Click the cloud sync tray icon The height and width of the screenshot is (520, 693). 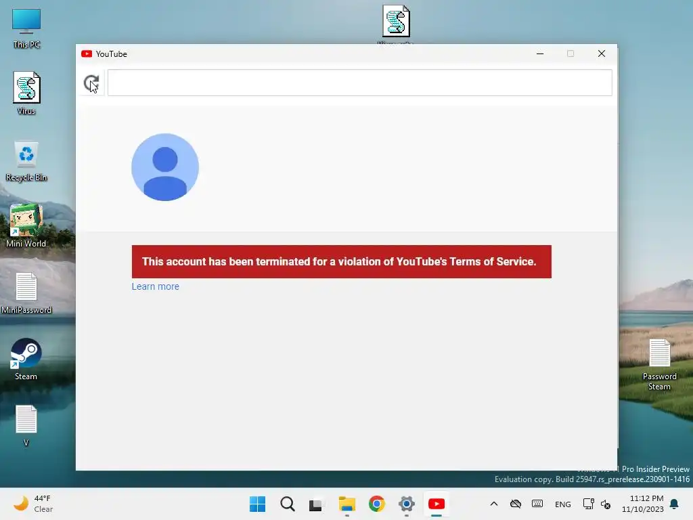click(x=515, y=504)
